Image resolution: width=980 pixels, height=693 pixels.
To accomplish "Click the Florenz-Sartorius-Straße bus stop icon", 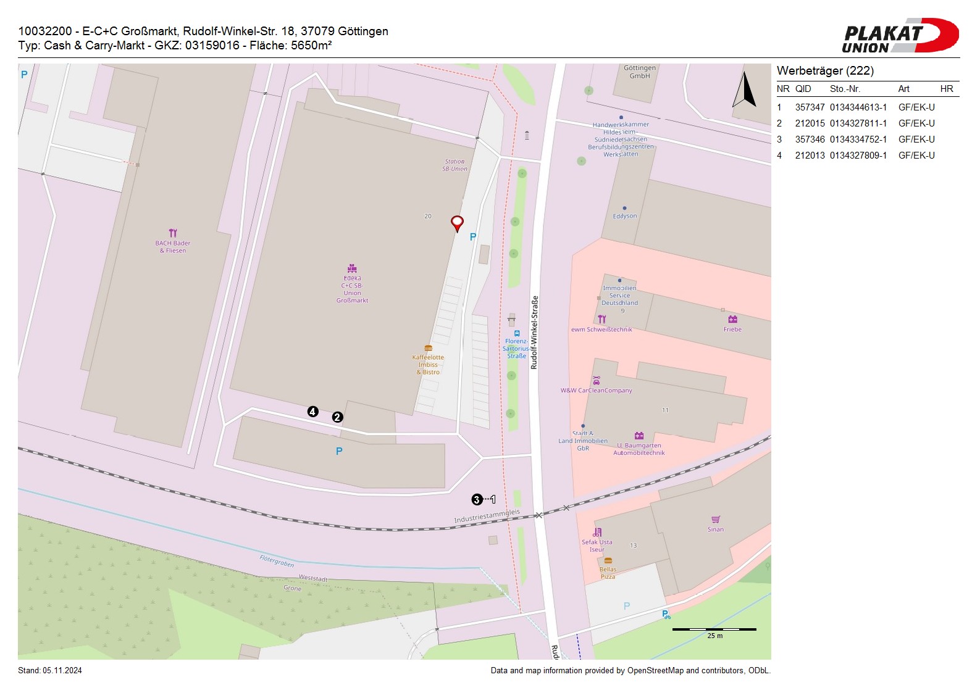I will 517,333.
